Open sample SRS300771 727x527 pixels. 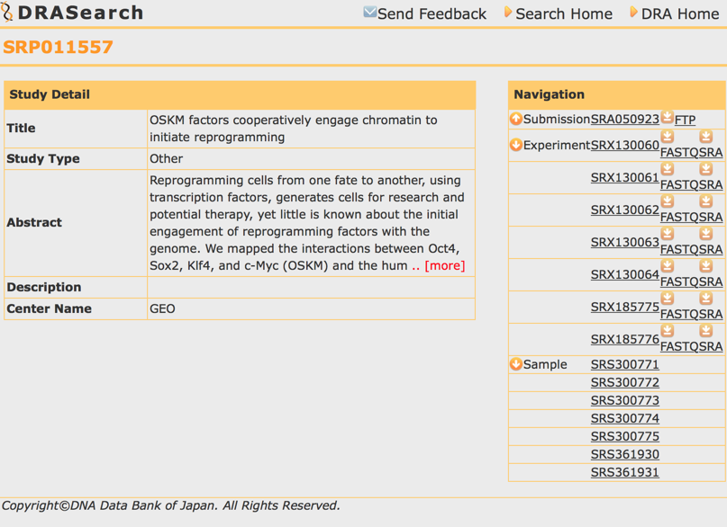pyautogui.click(x=624, y=364)
